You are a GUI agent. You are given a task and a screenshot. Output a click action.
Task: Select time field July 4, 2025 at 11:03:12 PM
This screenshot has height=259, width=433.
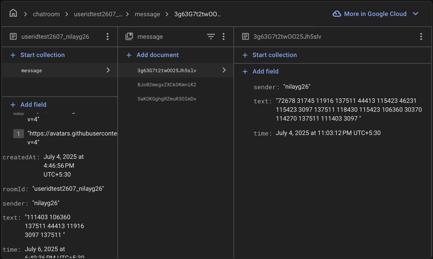point(317,133)
